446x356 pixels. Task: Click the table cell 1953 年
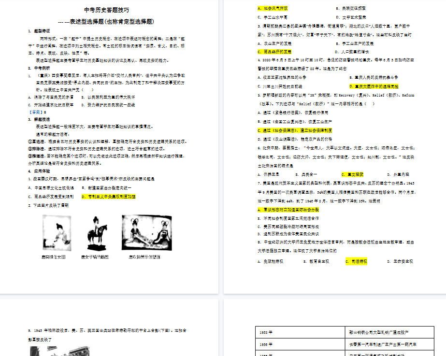tap(300, 332)
